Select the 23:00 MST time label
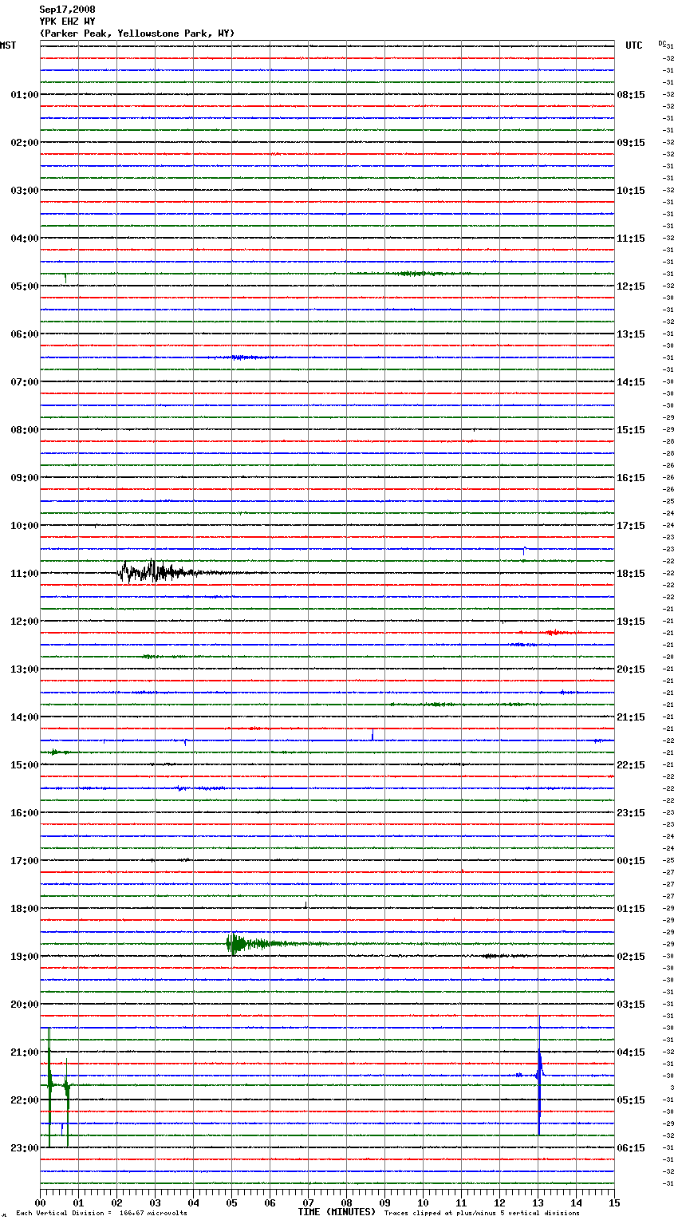The image size is (678, 1224). click(x=25, y=1148)
